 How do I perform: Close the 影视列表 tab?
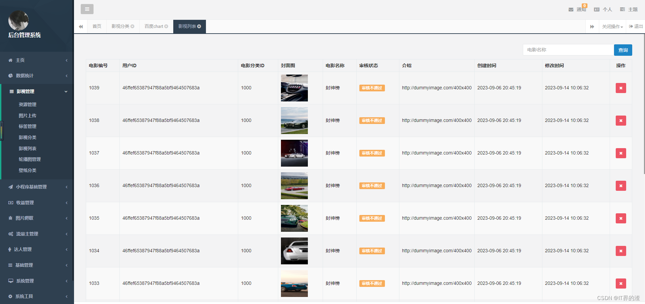pyautogui.click(x=199, y=26)
